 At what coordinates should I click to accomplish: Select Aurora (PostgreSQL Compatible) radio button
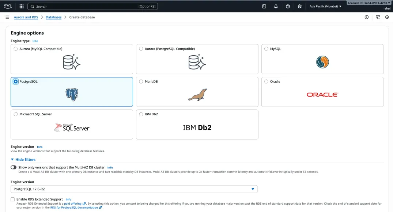pos(141,49)
